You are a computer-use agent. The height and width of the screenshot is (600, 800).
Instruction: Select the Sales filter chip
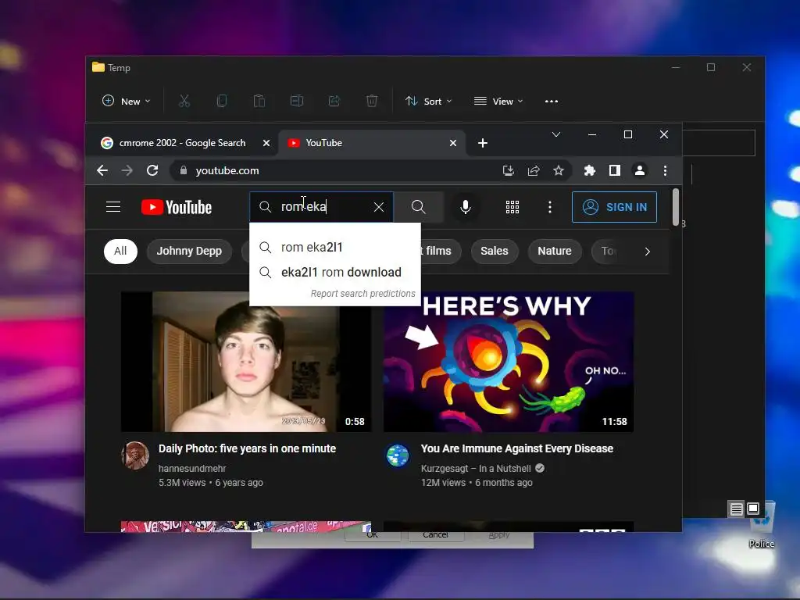click(x=495, y=251)
